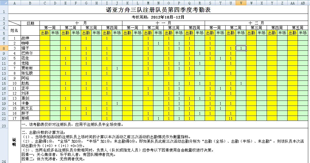Click the name cell 赵彪
Screen dimensions: 310x163
coord(30,83)
